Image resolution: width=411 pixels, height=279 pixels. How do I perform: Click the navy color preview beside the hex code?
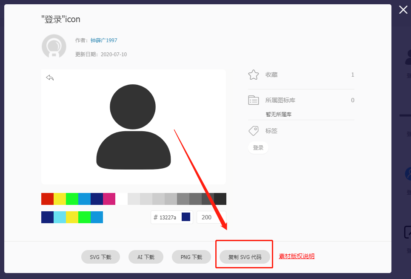point(186,217)
